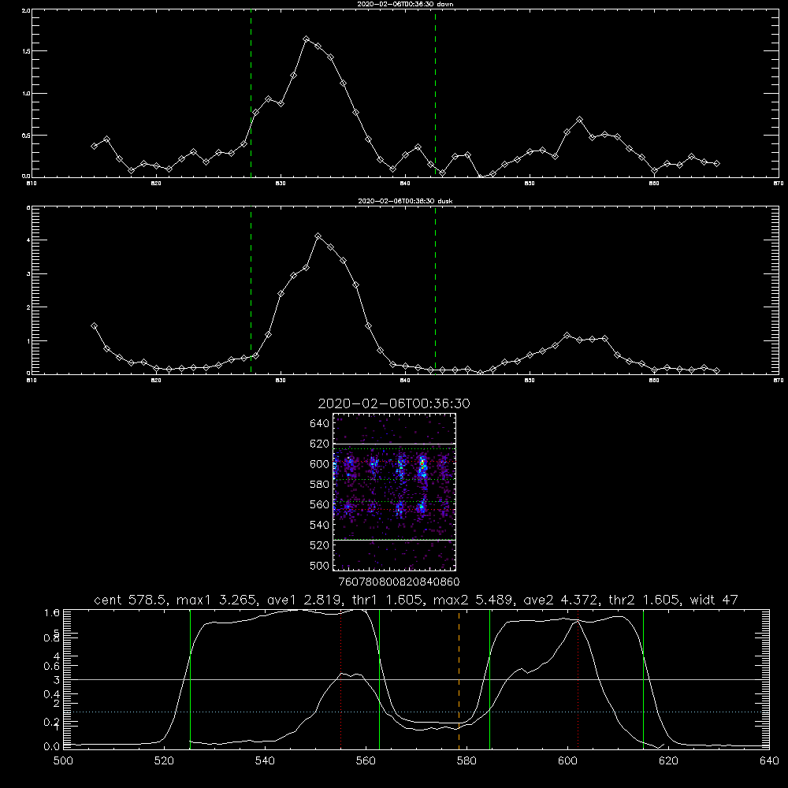Image resolution: width=788 pixels, height=788 pixels.
Task: Click x-axis label 600 of bottom profile plot
Action: 567,761
